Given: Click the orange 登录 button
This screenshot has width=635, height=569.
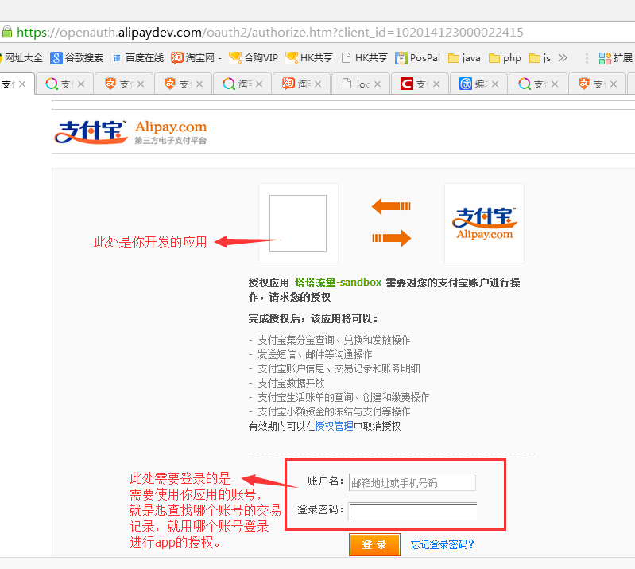Looking at the screenshot, I should (374, 544).
